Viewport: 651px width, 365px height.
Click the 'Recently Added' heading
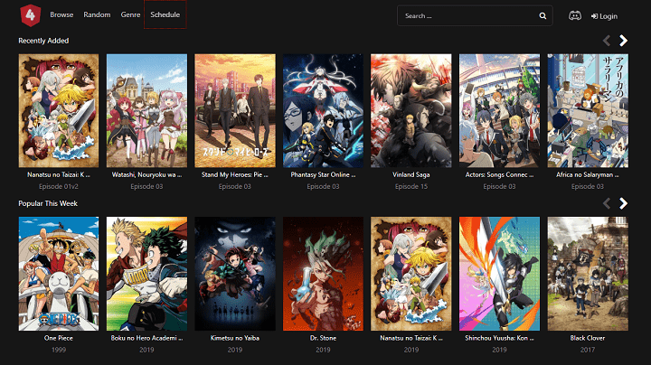43,41
